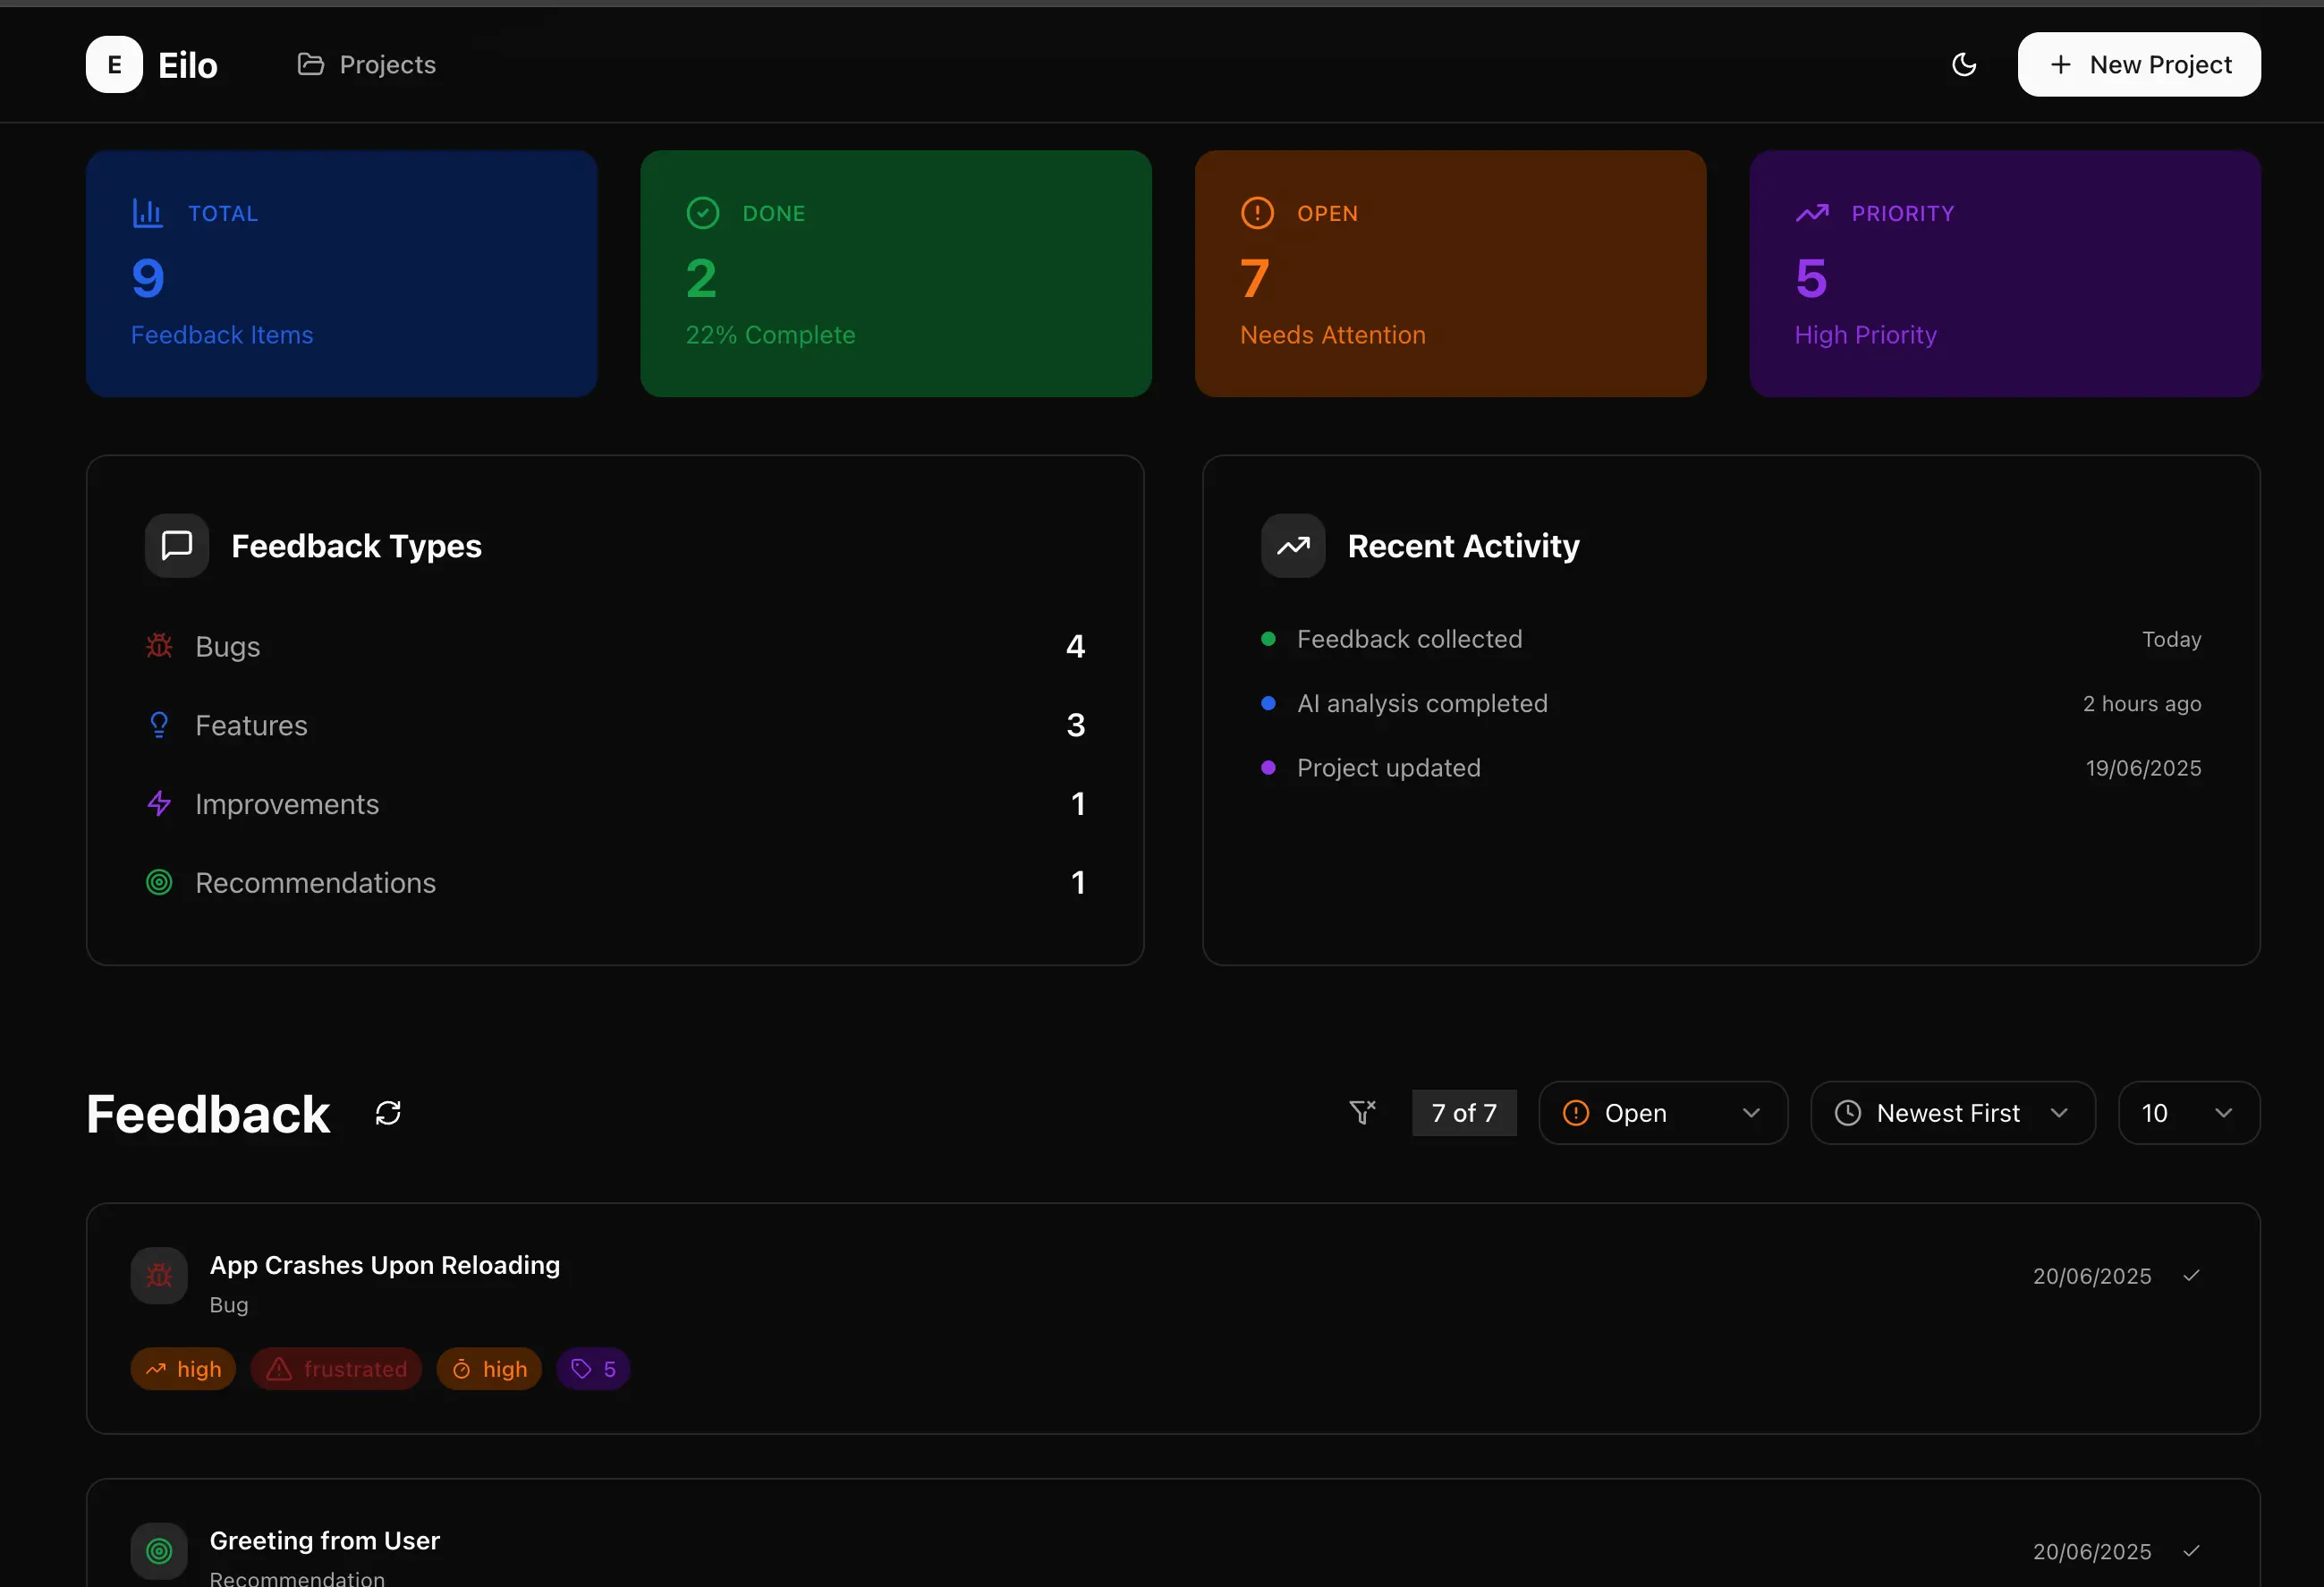Refresh the Feedback list
Image resolution: width=2324 pixels, height=1587 pixels.
(x=388, y=1113)
